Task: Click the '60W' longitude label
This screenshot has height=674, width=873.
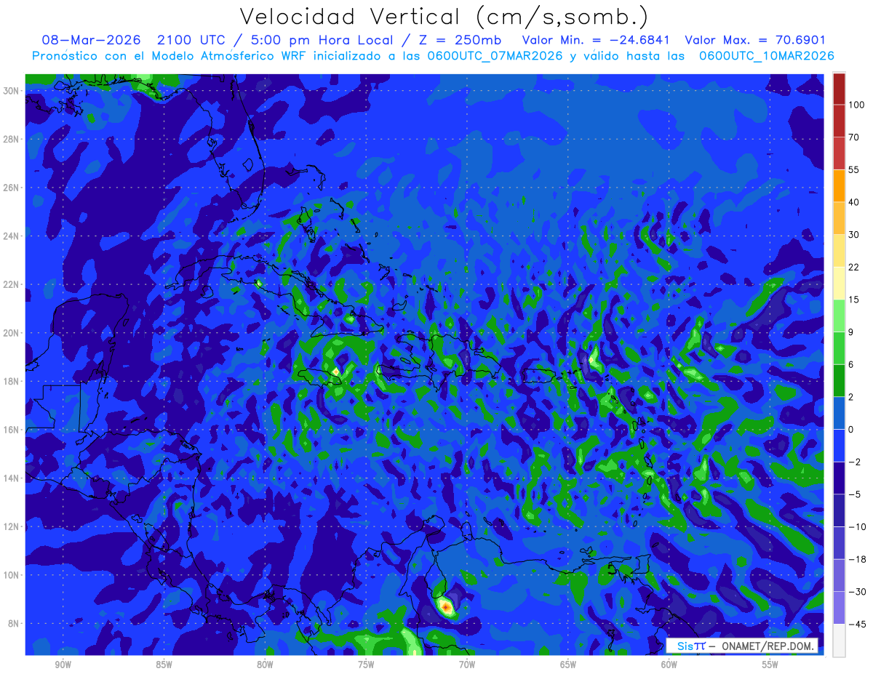Action: (x=669, y=665)
